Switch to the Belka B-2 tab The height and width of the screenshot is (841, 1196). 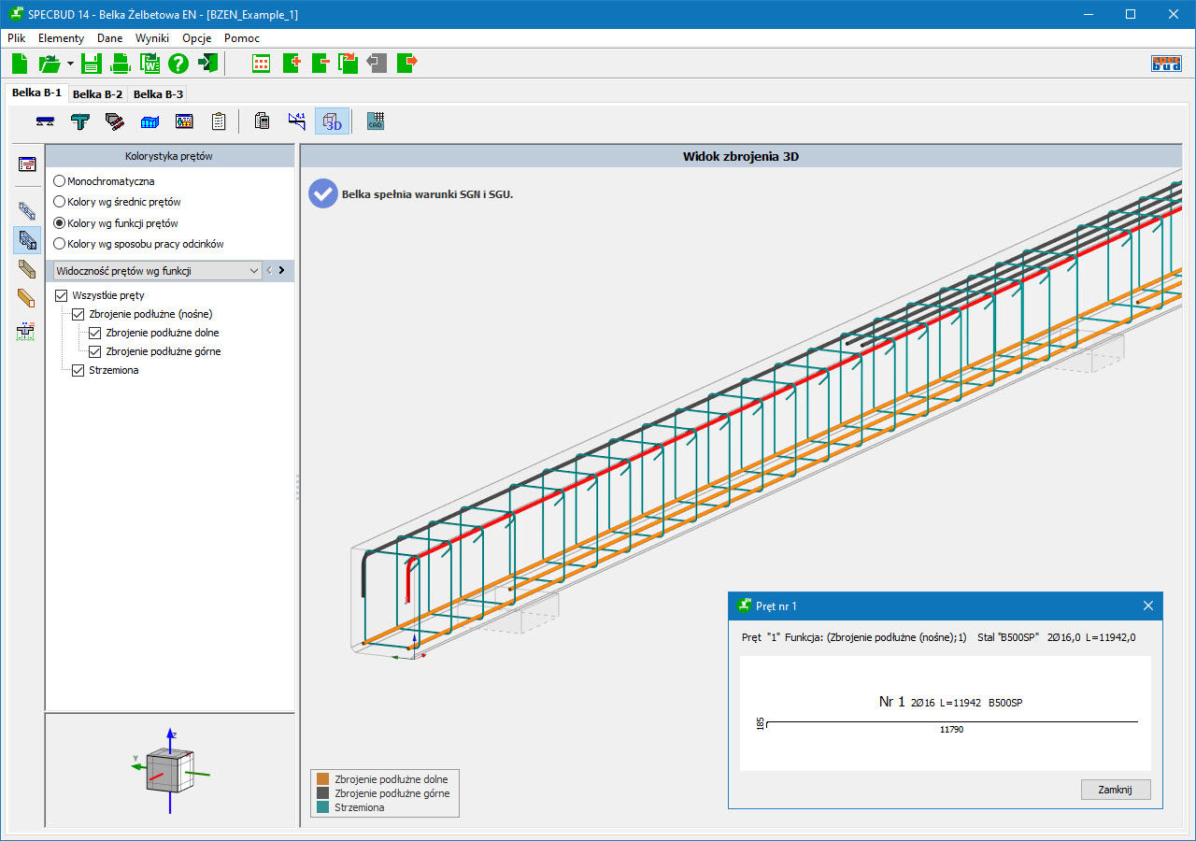(x=97, y=94)
